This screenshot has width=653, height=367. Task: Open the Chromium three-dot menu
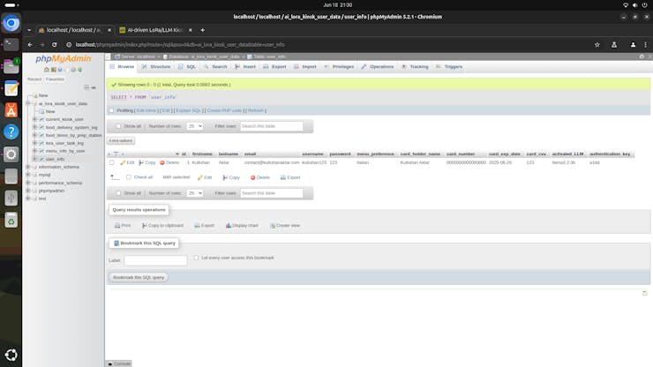click(646, 45)
